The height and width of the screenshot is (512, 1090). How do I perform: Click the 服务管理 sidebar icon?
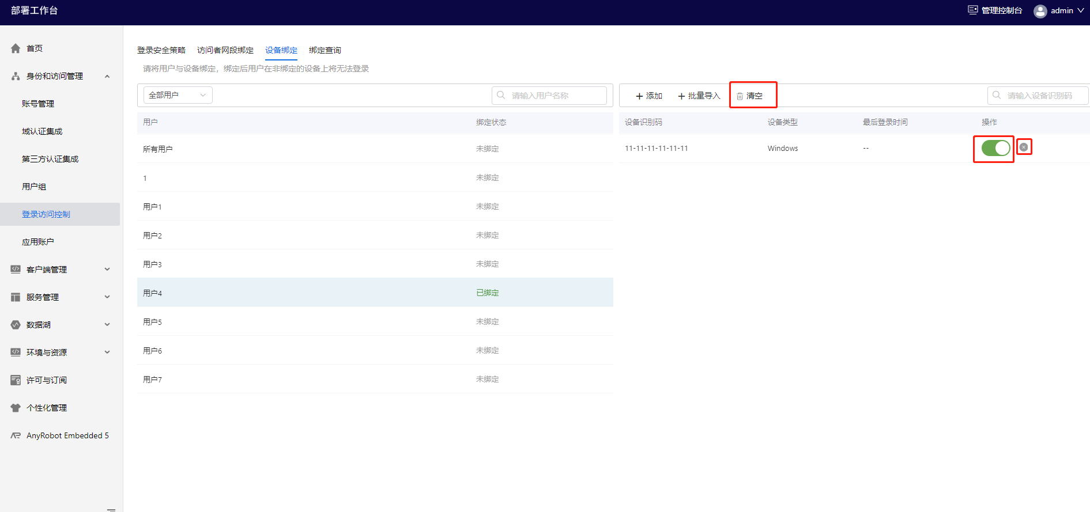(x=16, y=297)
